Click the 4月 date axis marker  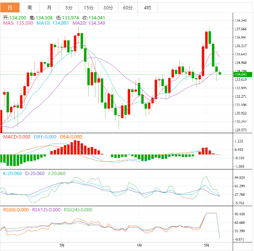coord(139,245)
